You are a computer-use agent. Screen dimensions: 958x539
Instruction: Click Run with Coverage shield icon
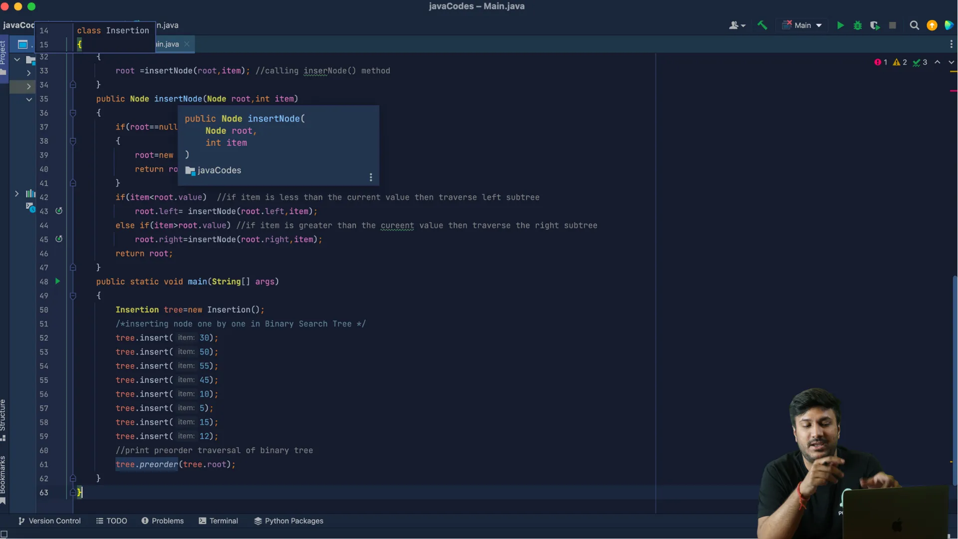click(x=875, y=25)
